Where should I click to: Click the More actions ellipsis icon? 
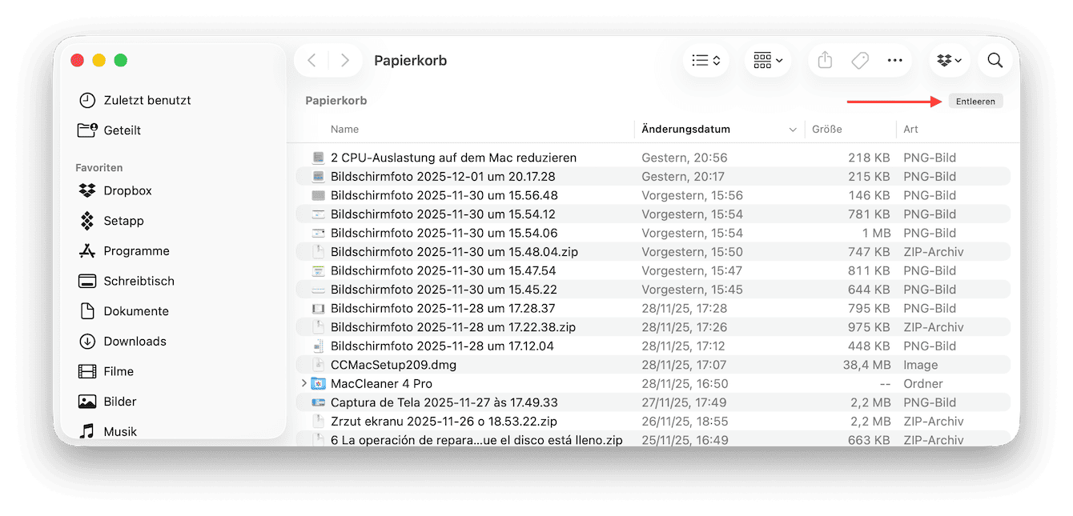click(x=894, y=60)
